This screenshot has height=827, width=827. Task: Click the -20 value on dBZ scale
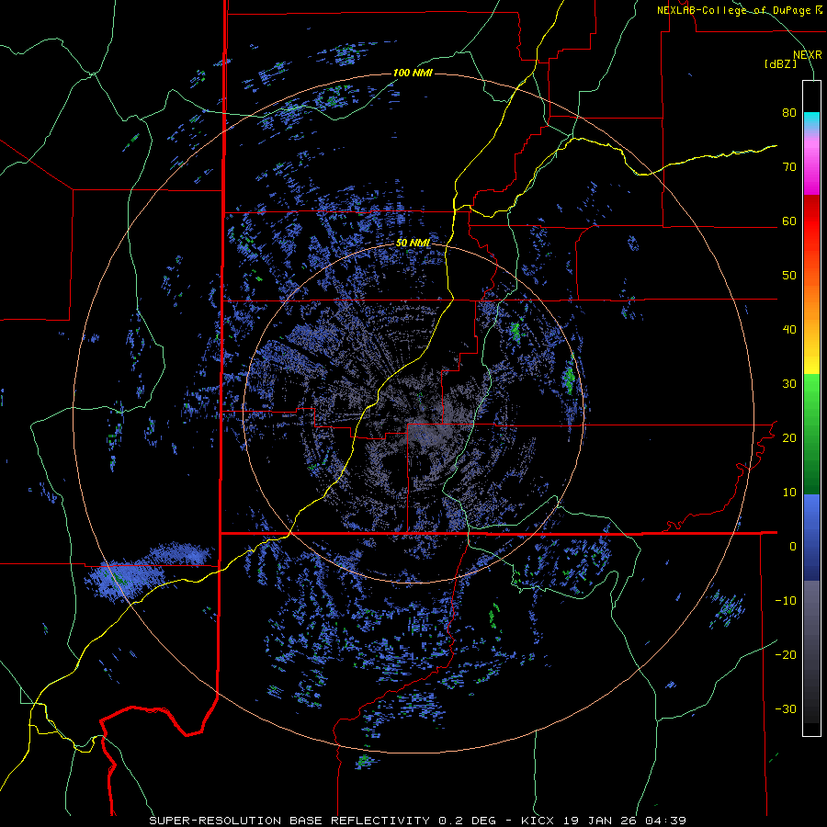tap(786, 654)
